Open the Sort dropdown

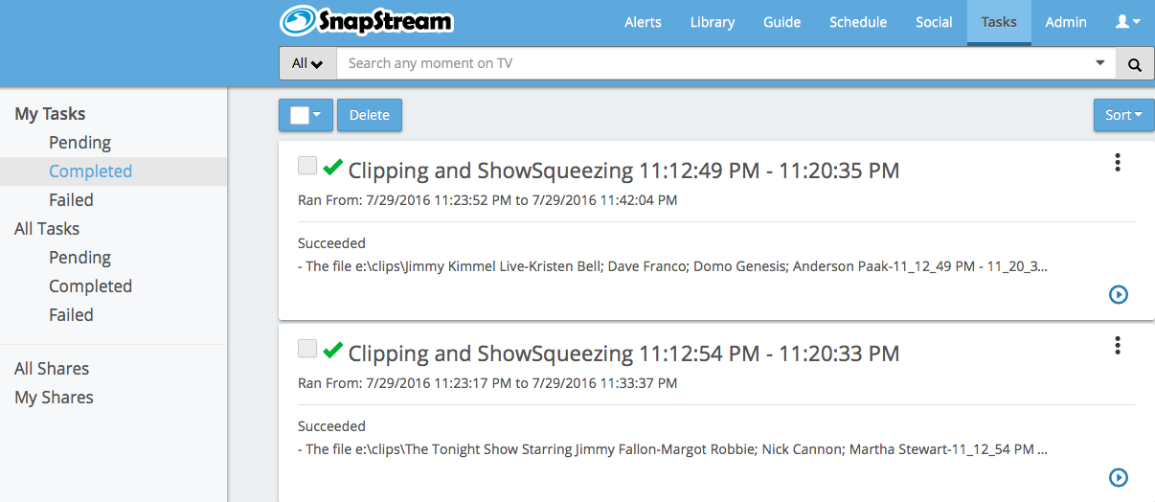pyautogui.click(x=1123, y=115)
